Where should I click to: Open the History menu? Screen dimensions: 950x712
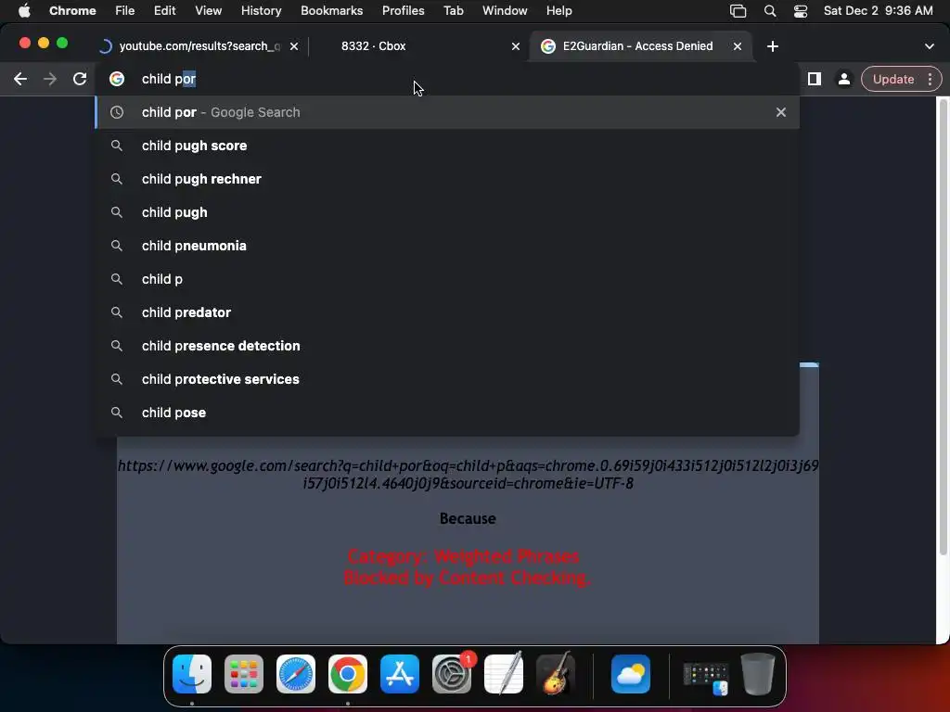(x=261, y=11)
